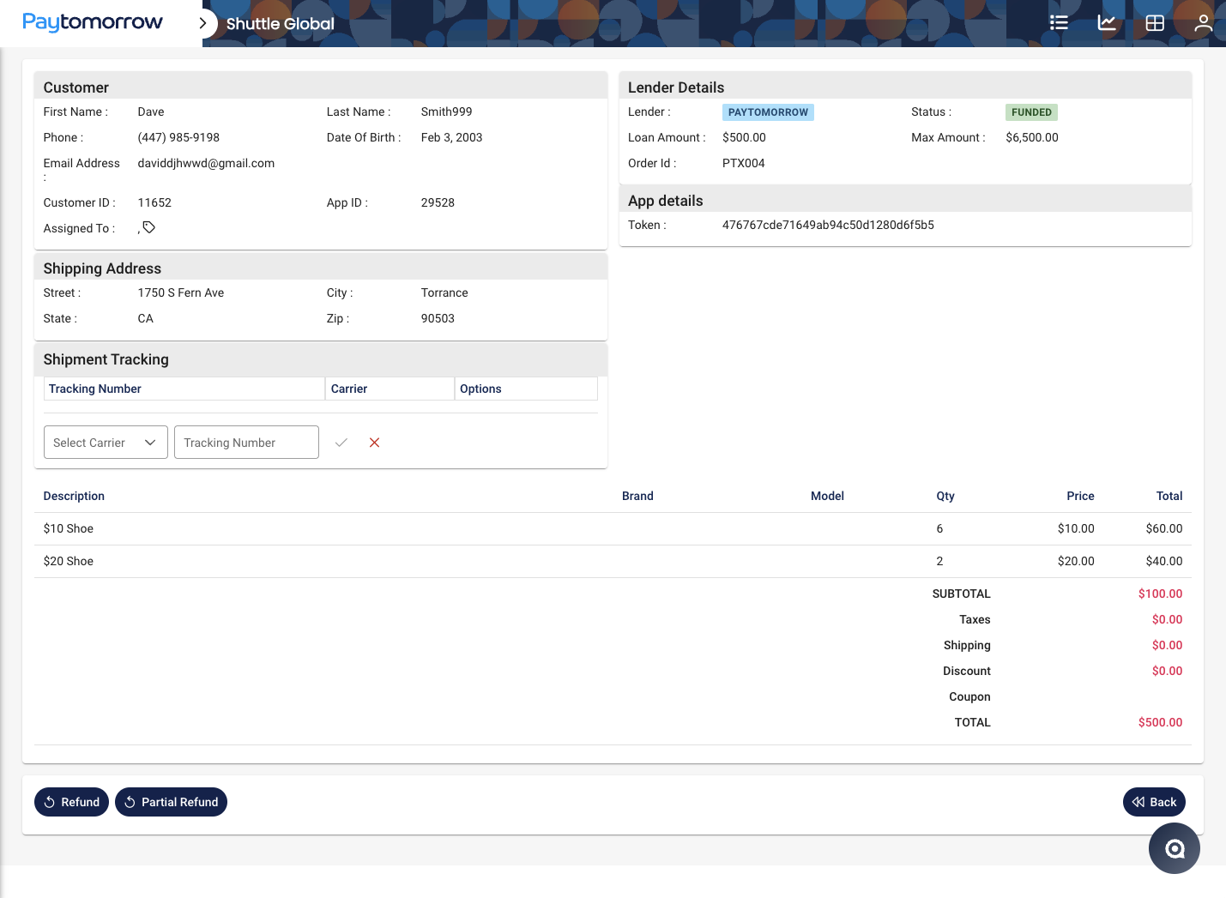Select the $60.00 line total
Screen dimensions: 1226x898
click(x=1164, y=528)
